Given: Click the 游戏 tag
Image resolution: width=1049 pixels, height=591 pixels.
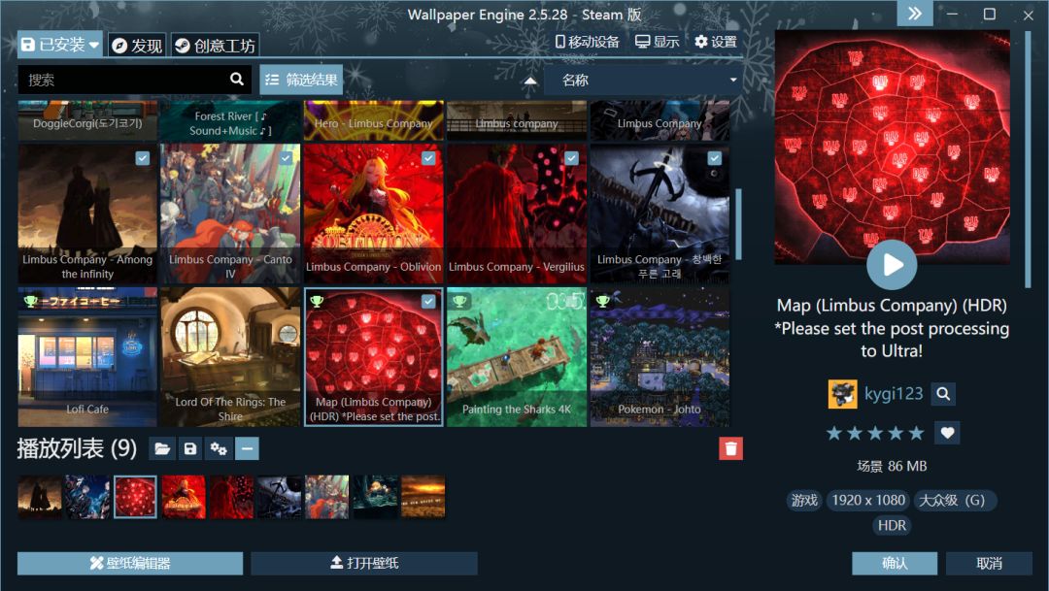Looking at the screenshot, I should 804,500.
